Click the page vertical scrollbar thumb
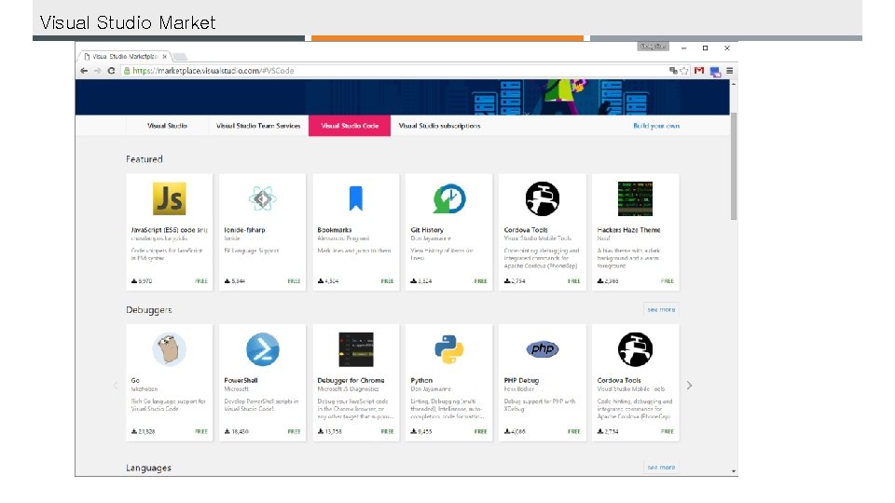 [x=734, y=166]
